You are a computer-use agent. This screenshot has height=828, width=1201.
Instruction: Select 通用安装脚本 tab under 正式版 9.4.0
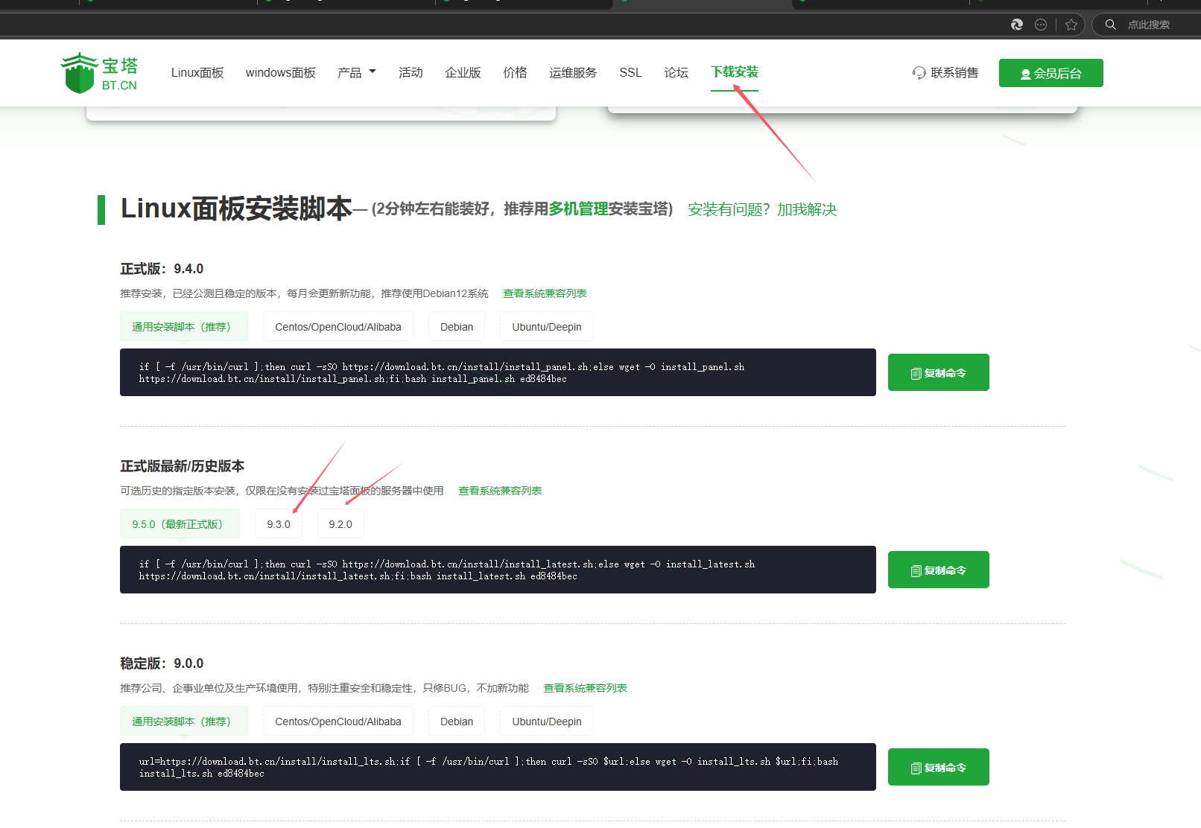coord(184,326)
